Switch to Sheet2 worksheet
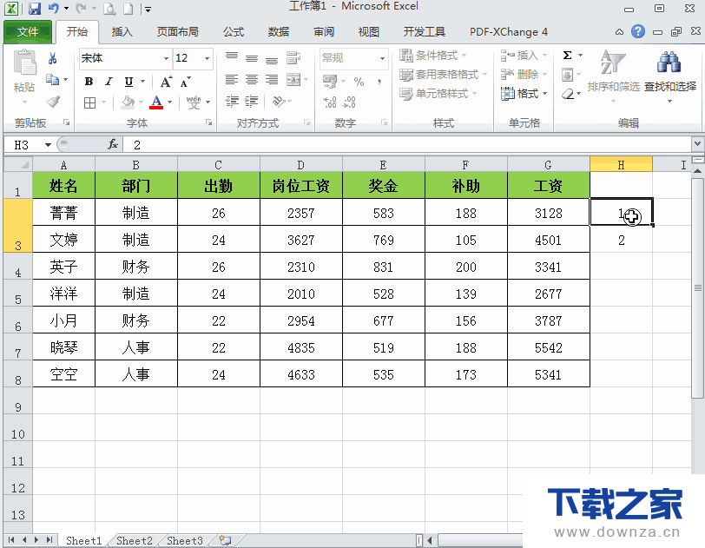Screen dimensions: 705x548 tap(134, 540)
